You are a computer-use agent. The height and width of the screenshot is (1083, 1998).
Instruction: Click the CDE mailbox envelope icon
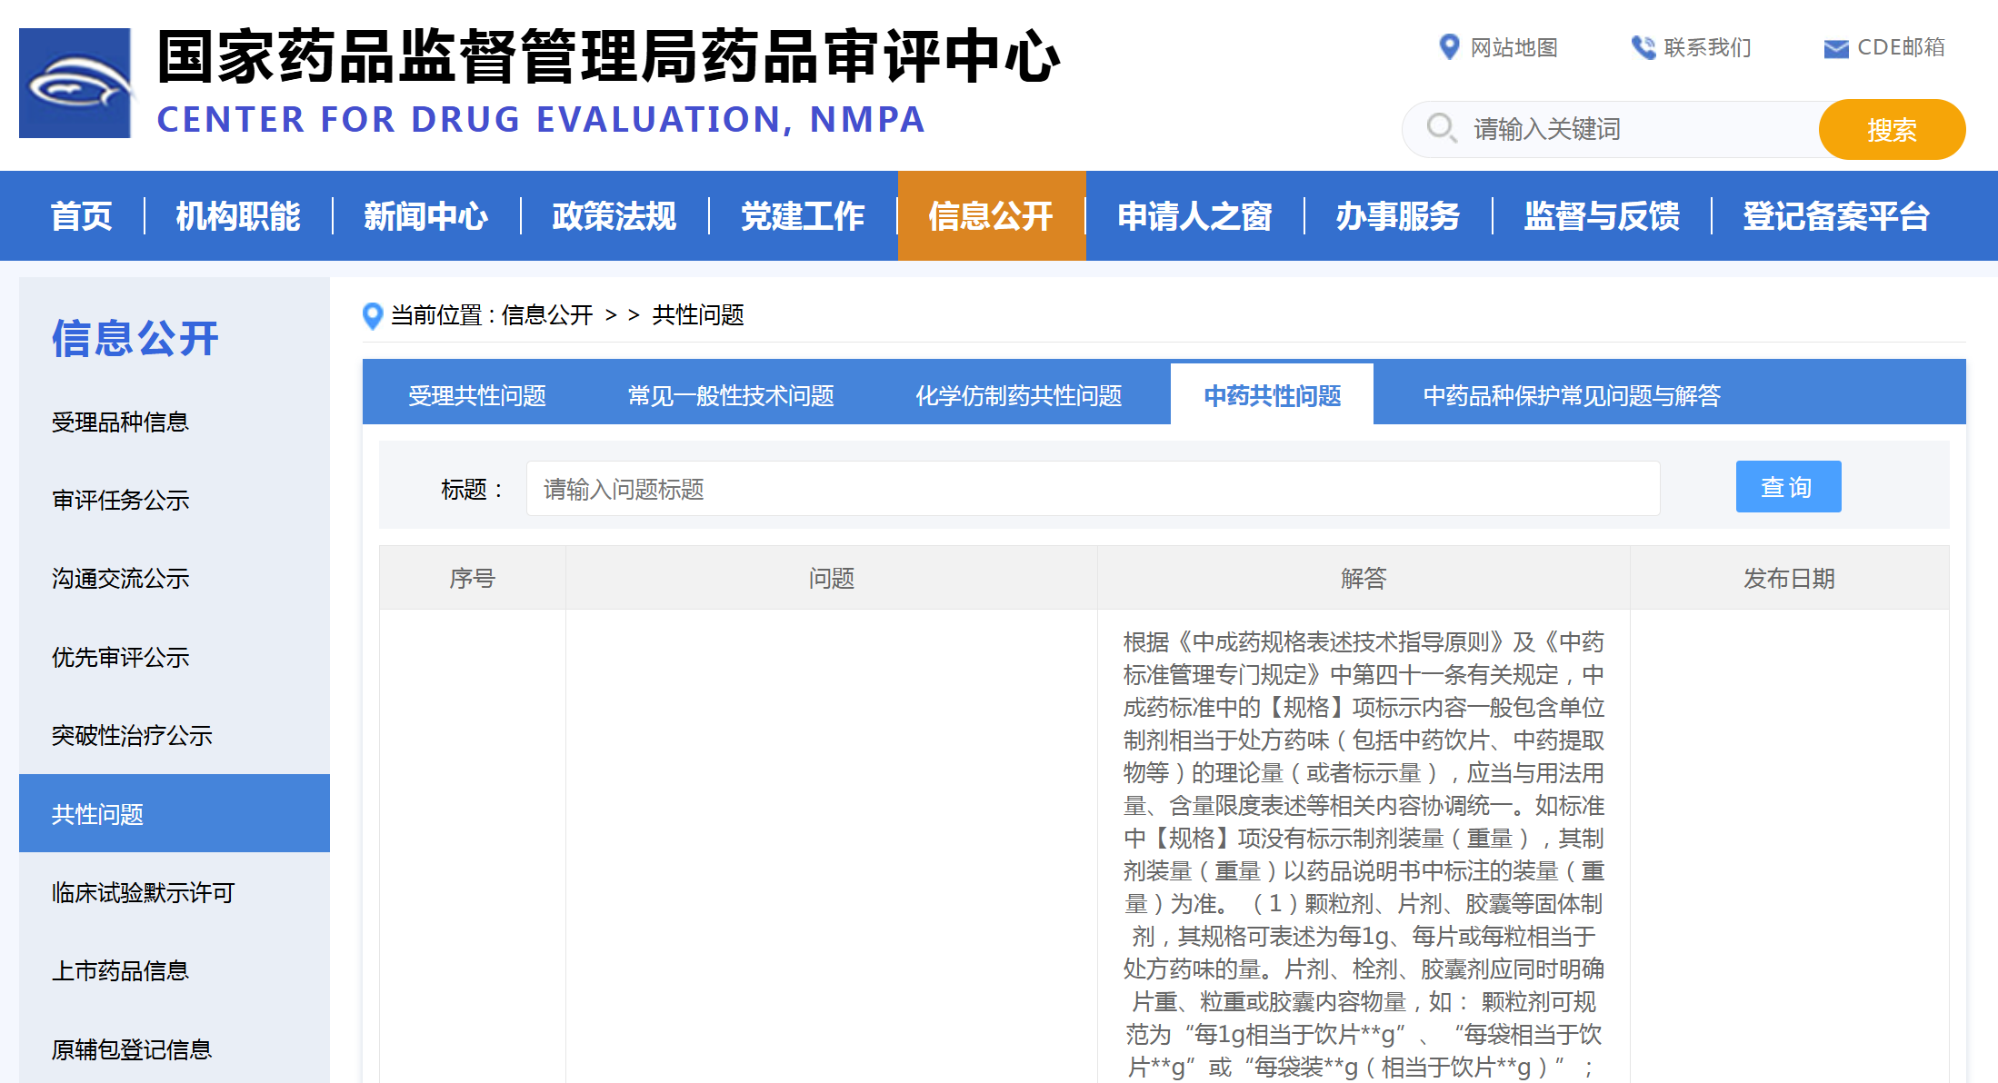pyautogui.click(x=1836, y=48)
